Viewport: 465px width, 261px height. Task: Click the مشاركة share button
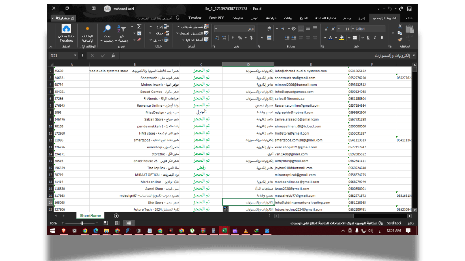point(63,18)
